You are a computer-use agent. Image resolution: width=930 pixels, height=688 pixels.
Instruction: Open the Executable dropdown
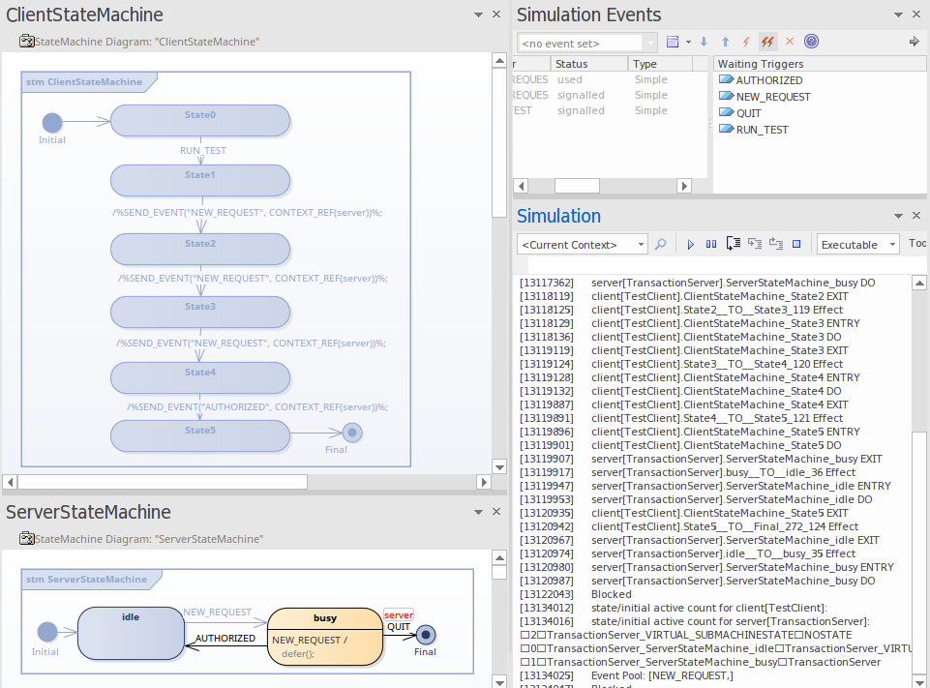[x=889, y=245]
